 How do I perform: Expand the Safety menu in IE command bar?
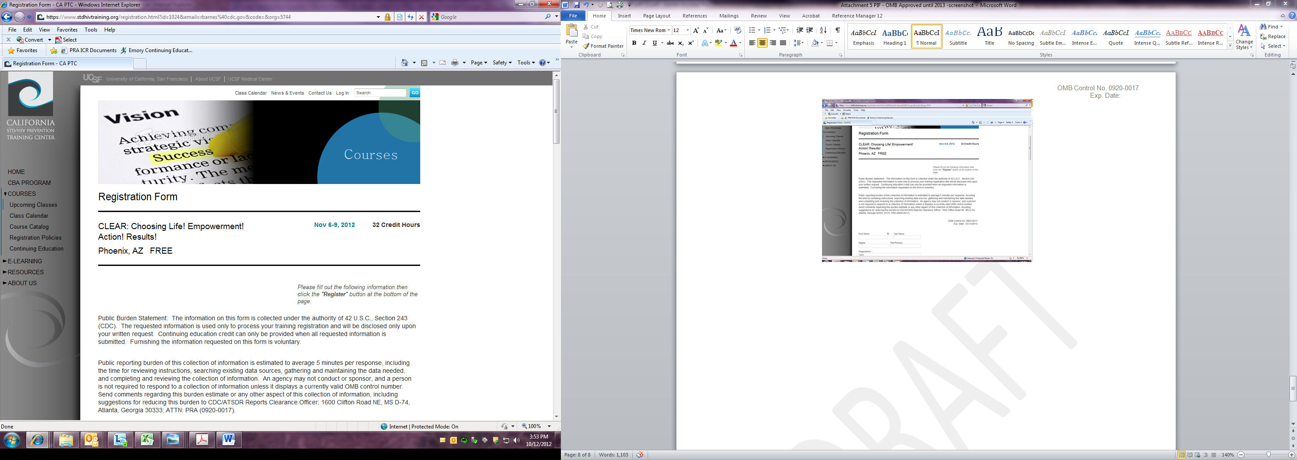coord(501,63)
